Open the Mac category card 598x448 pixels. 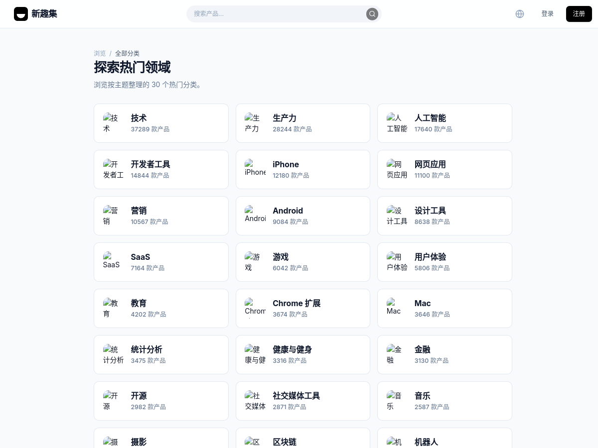coord(445,308)
